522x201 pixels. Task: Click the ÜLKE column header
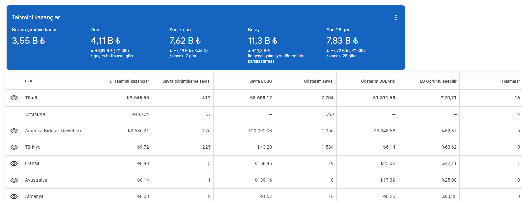coord(30,81)
